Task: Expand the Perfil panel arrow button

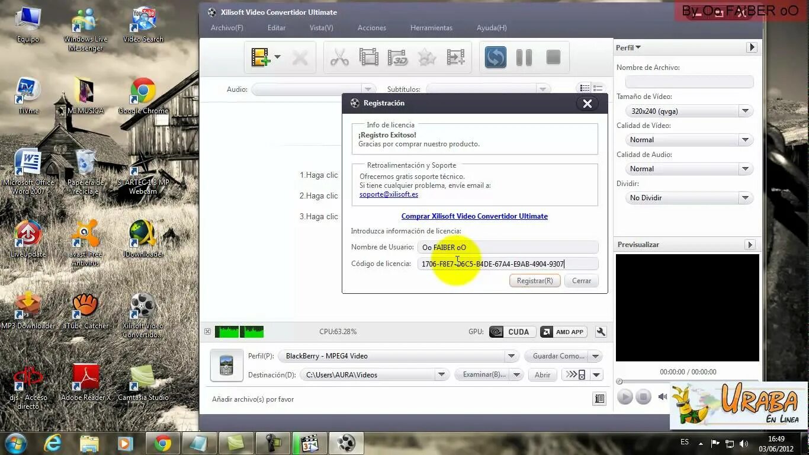Action: click(x=752, y=47)
